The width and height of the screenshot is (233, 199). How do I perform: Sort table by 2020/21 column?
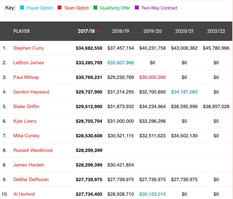pos(184,31)
